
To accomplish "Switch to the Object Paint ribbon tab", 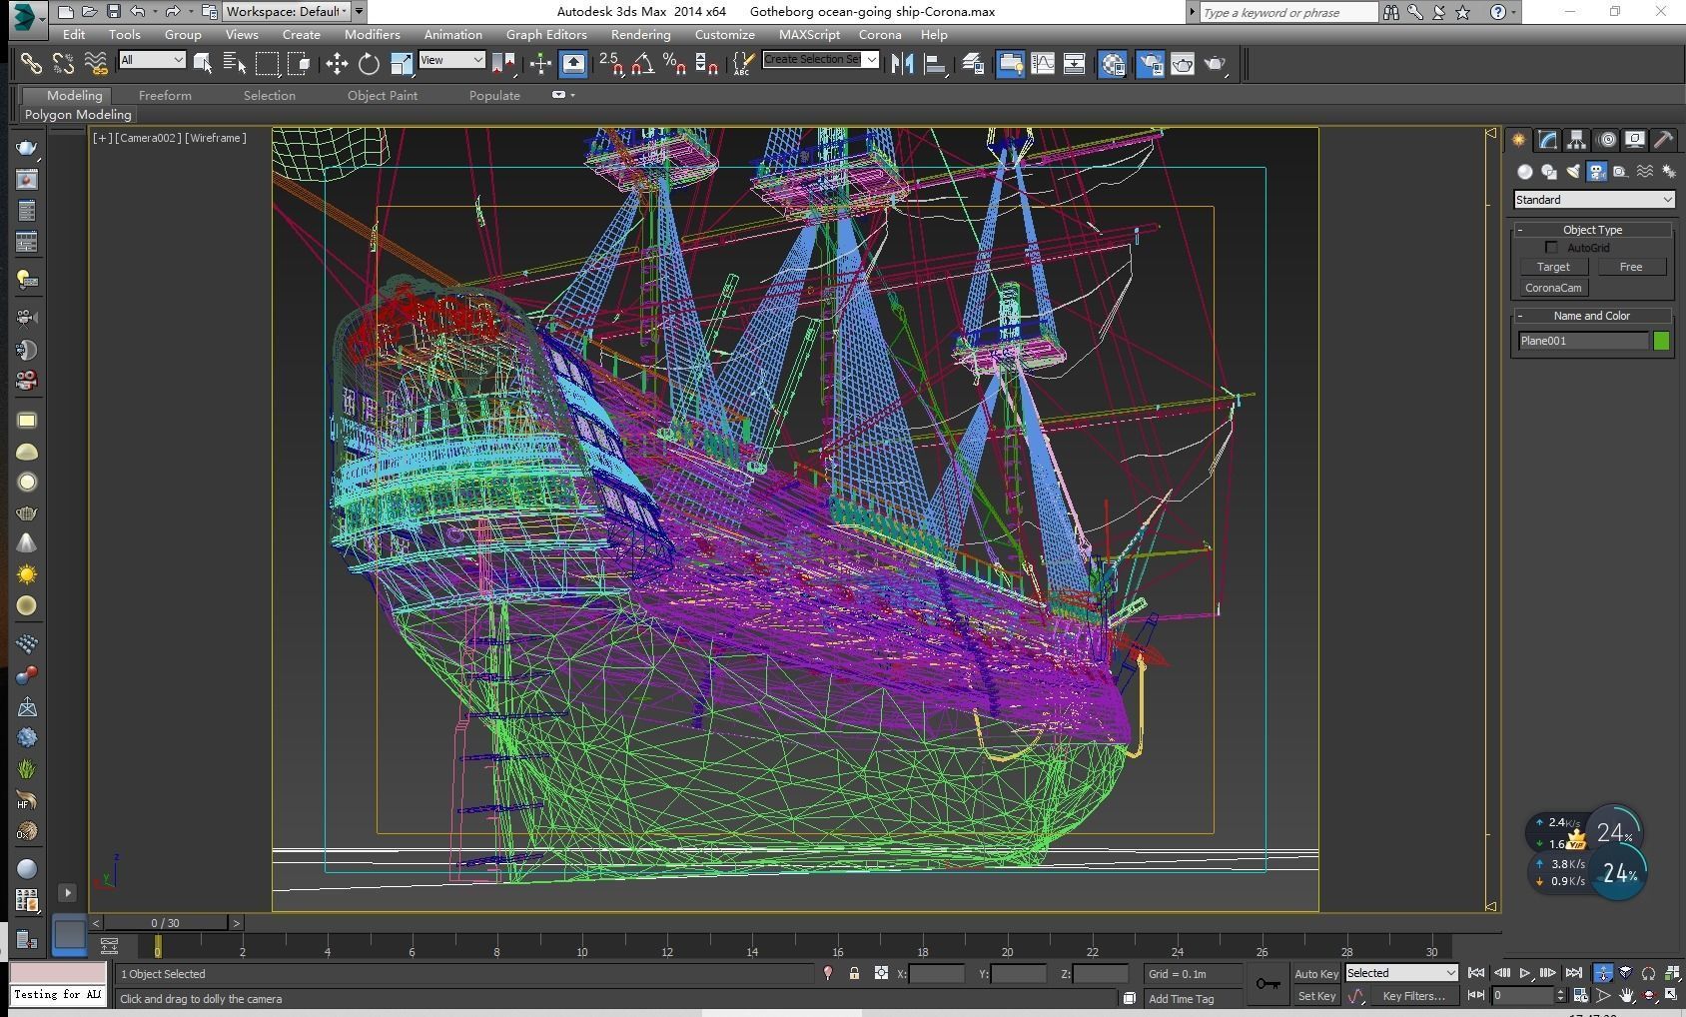I will (x=383, y=95).
